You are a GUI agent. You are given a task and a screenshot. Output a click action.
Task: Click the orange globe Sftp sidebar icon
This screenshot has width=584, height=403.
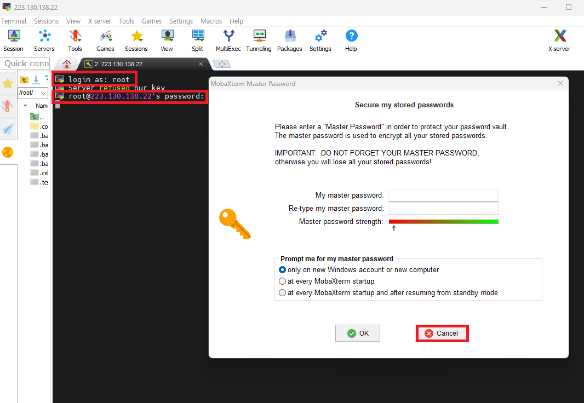8,152
